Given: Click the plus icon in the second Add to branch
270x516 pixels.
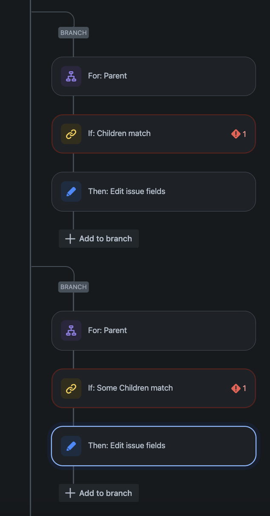Looking at the screenshot, I should pyautogui.click(x=69, y=493).
